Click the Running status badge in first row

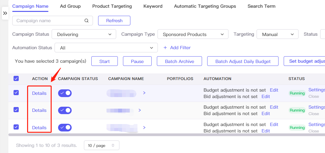click(297, 93)
